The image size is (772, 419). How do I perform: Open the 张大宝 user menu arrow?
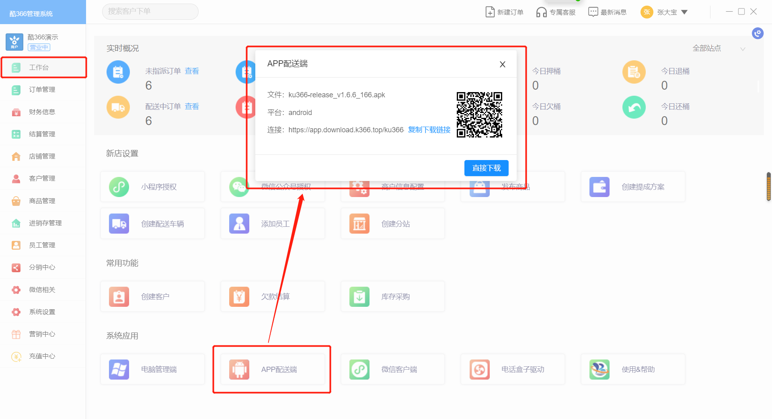click(x=684, y=12)
